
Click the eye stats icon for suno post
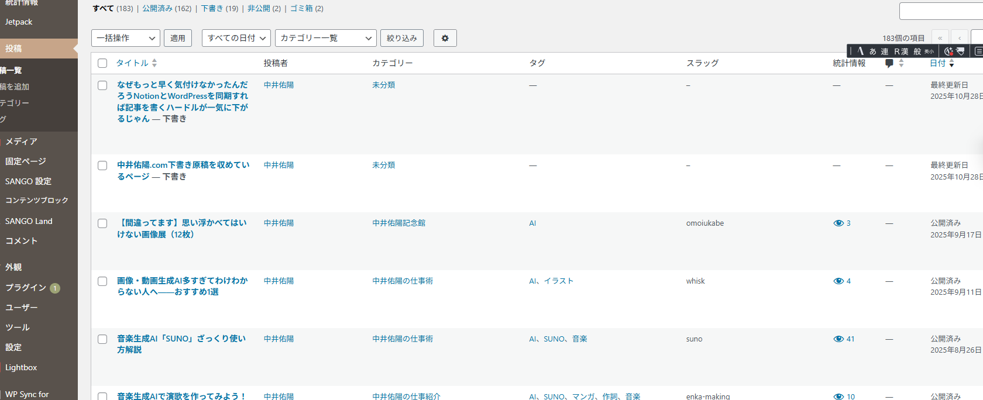(838, 339)
